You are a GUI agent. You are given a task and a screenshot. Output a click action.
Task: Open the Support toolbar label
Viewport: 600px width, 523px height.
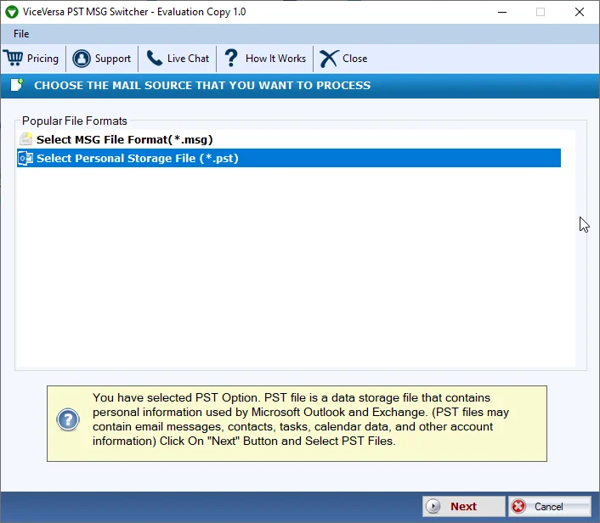tap(113, 59)
